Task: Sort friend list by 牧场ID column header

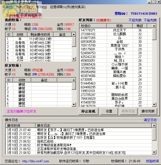Action: tap(93, 26)
